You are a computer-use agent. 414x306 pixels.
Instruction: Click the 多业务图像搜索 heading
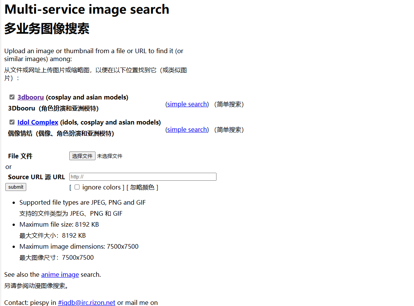click(x=47, y=28)
